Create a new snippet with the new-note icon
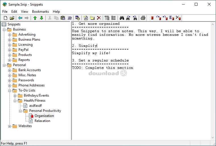Viewport: 216px width, 146px height. pos(86,18)
